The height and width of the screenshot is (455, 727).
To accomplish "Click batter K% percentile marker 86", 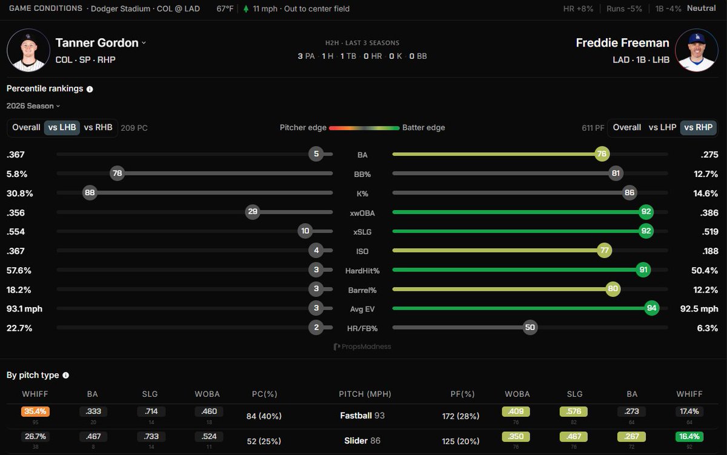I will tap(629, 193).
